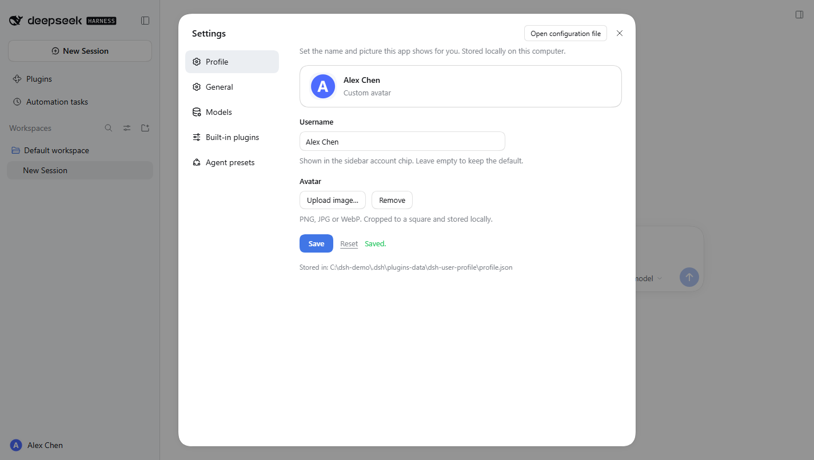This screenshot has width=814, height=460.
Task: Switch to General settings tab
Action: pyautogui.click(x=232, y=87)
